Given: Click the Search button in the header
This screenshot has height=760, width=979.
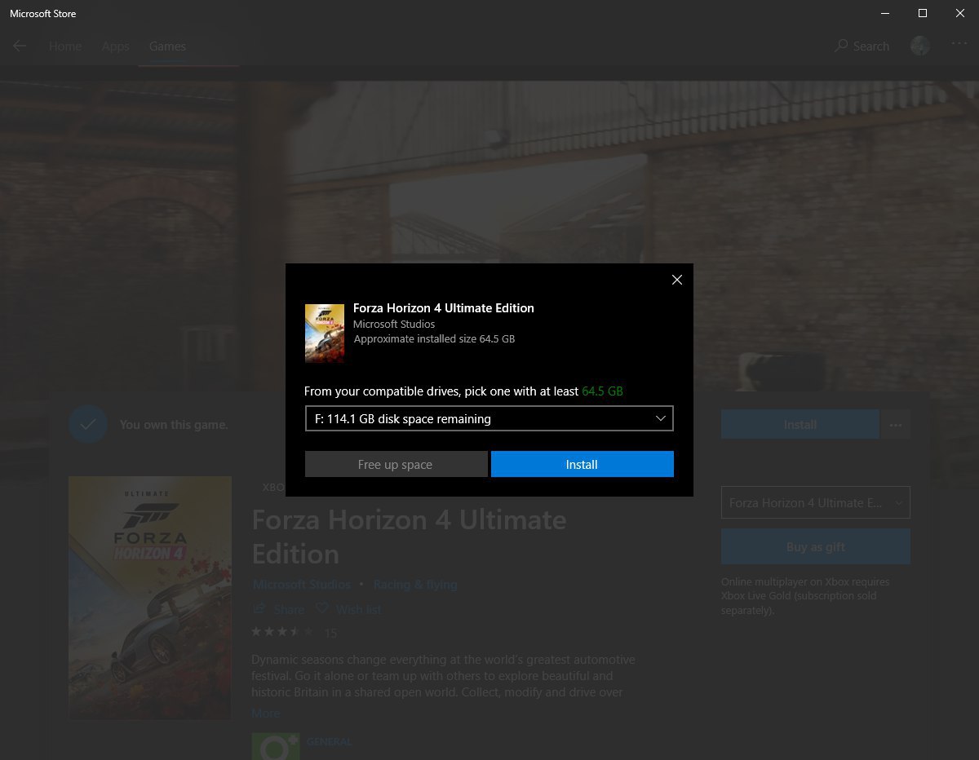Looking at the screenshot, I should [862, 46].
